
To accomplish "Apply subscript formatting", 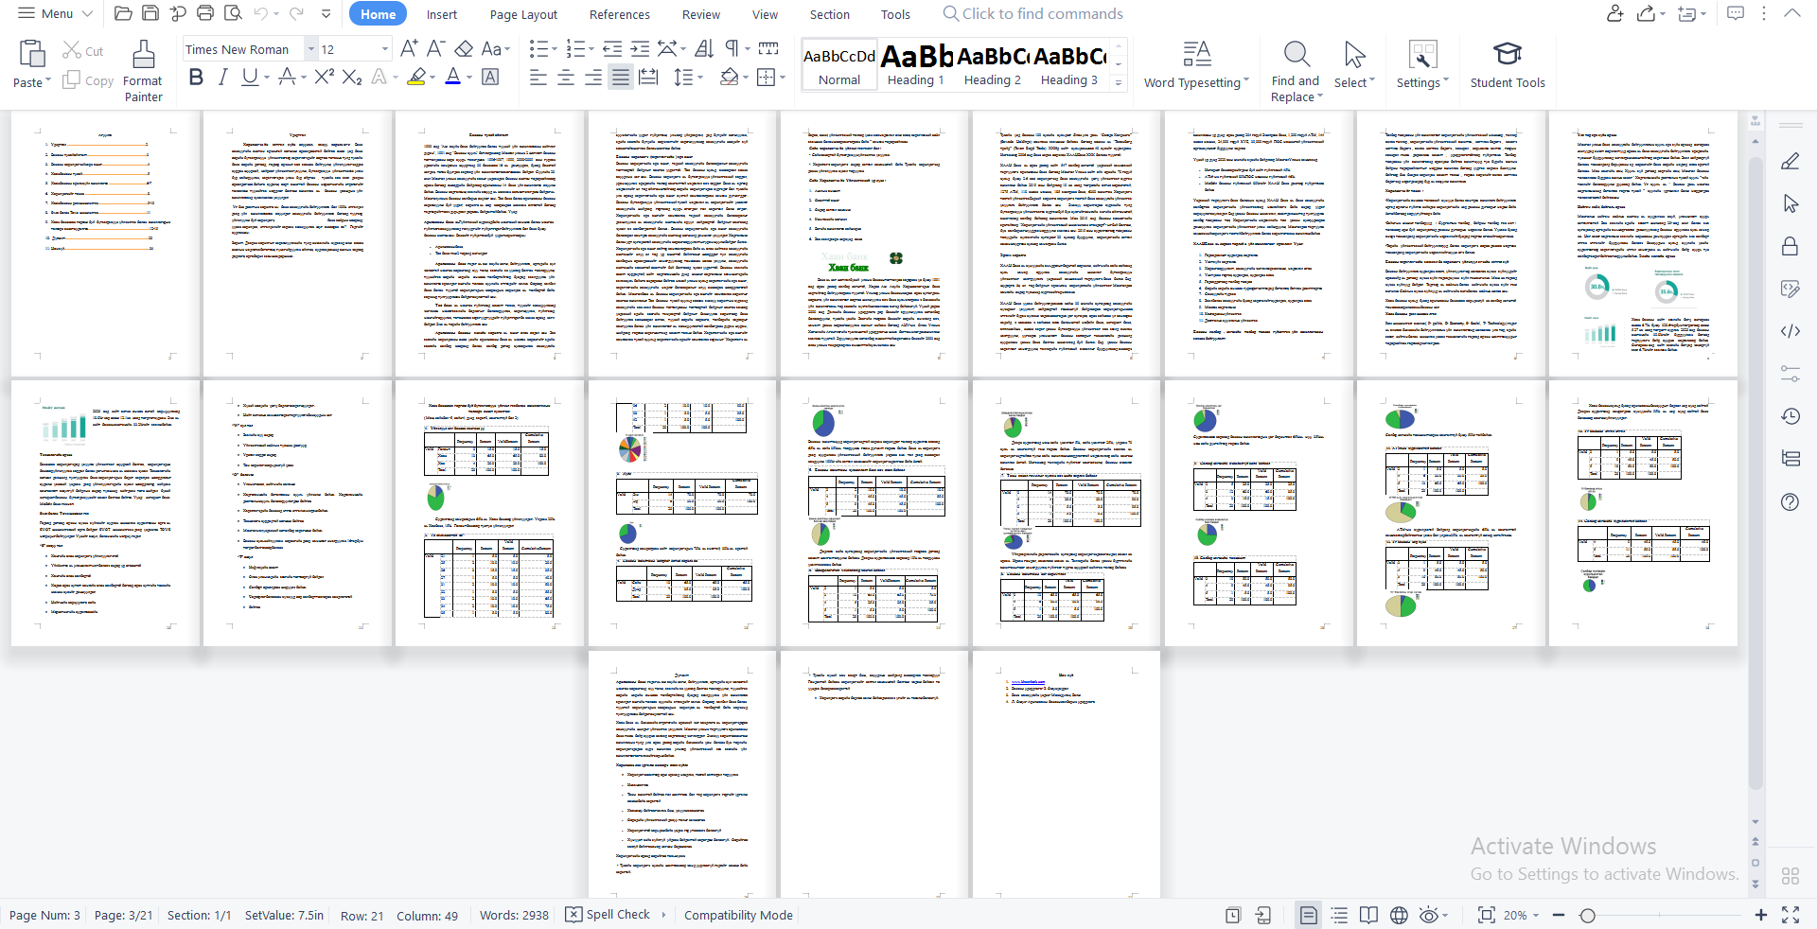I will 351,77.
